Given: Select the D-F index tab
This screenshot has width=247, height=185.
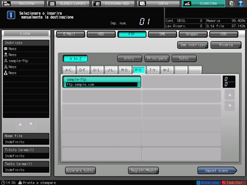Looking at the screenshot, I should pyautogui.click(x=83, y=70).
